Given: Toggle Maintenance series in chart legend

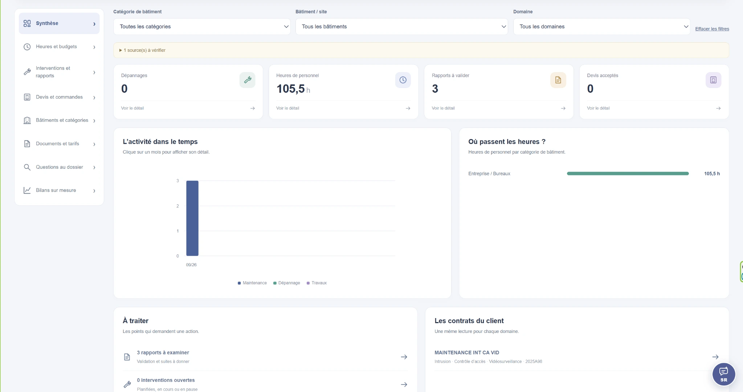Looking at the screenshot, I should tap(252, 283).
